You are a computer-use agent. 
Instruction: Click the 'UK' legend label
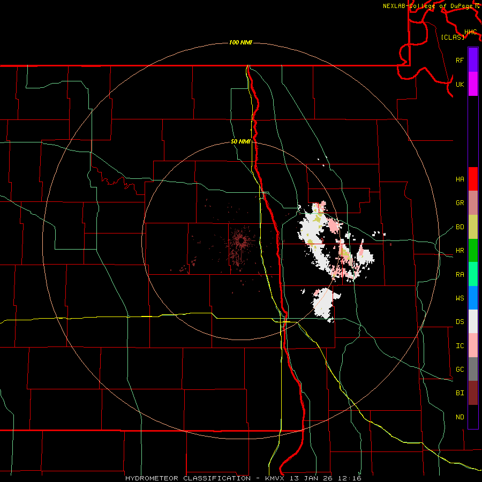460,84
